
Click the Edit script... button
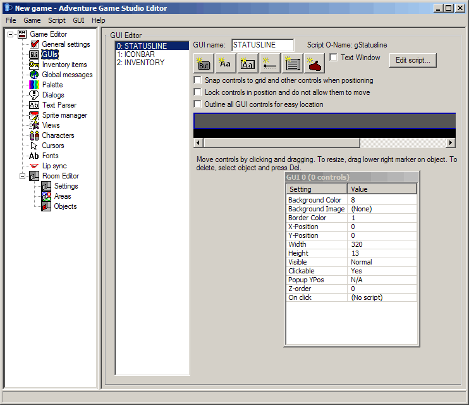413,60
